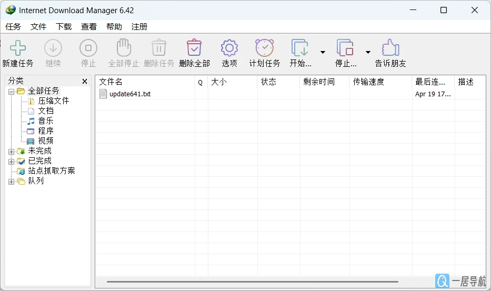Open the 注册 menu
Image resolution: width=491 pixels, height=291 pixels.
tap(139, 27)
